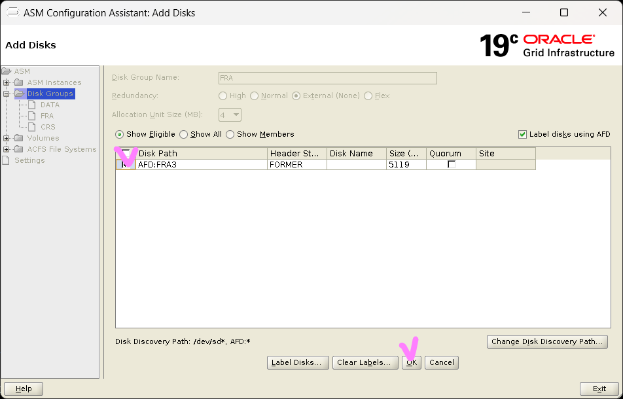The image size is (623, 399).
Task: Select the External (None) redundancy option
Action: point(296,96)
